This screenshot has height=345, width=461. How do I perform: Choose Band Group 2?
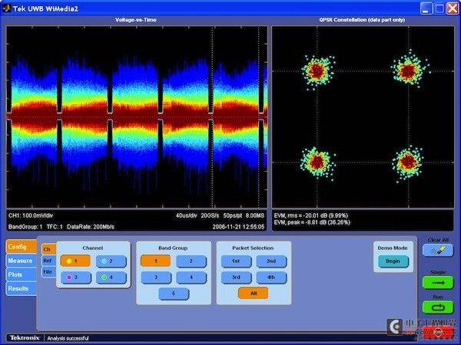[x=191, y=261]
